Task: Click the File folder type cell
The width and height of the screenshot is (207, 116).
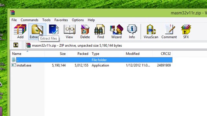Action: coord(99,60)
